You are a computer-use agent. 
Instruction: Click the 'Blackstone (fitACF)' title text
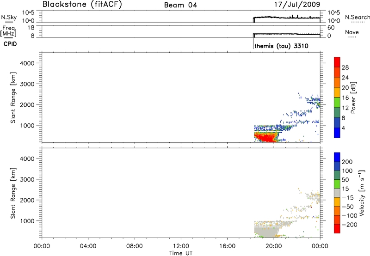[82, 5]
